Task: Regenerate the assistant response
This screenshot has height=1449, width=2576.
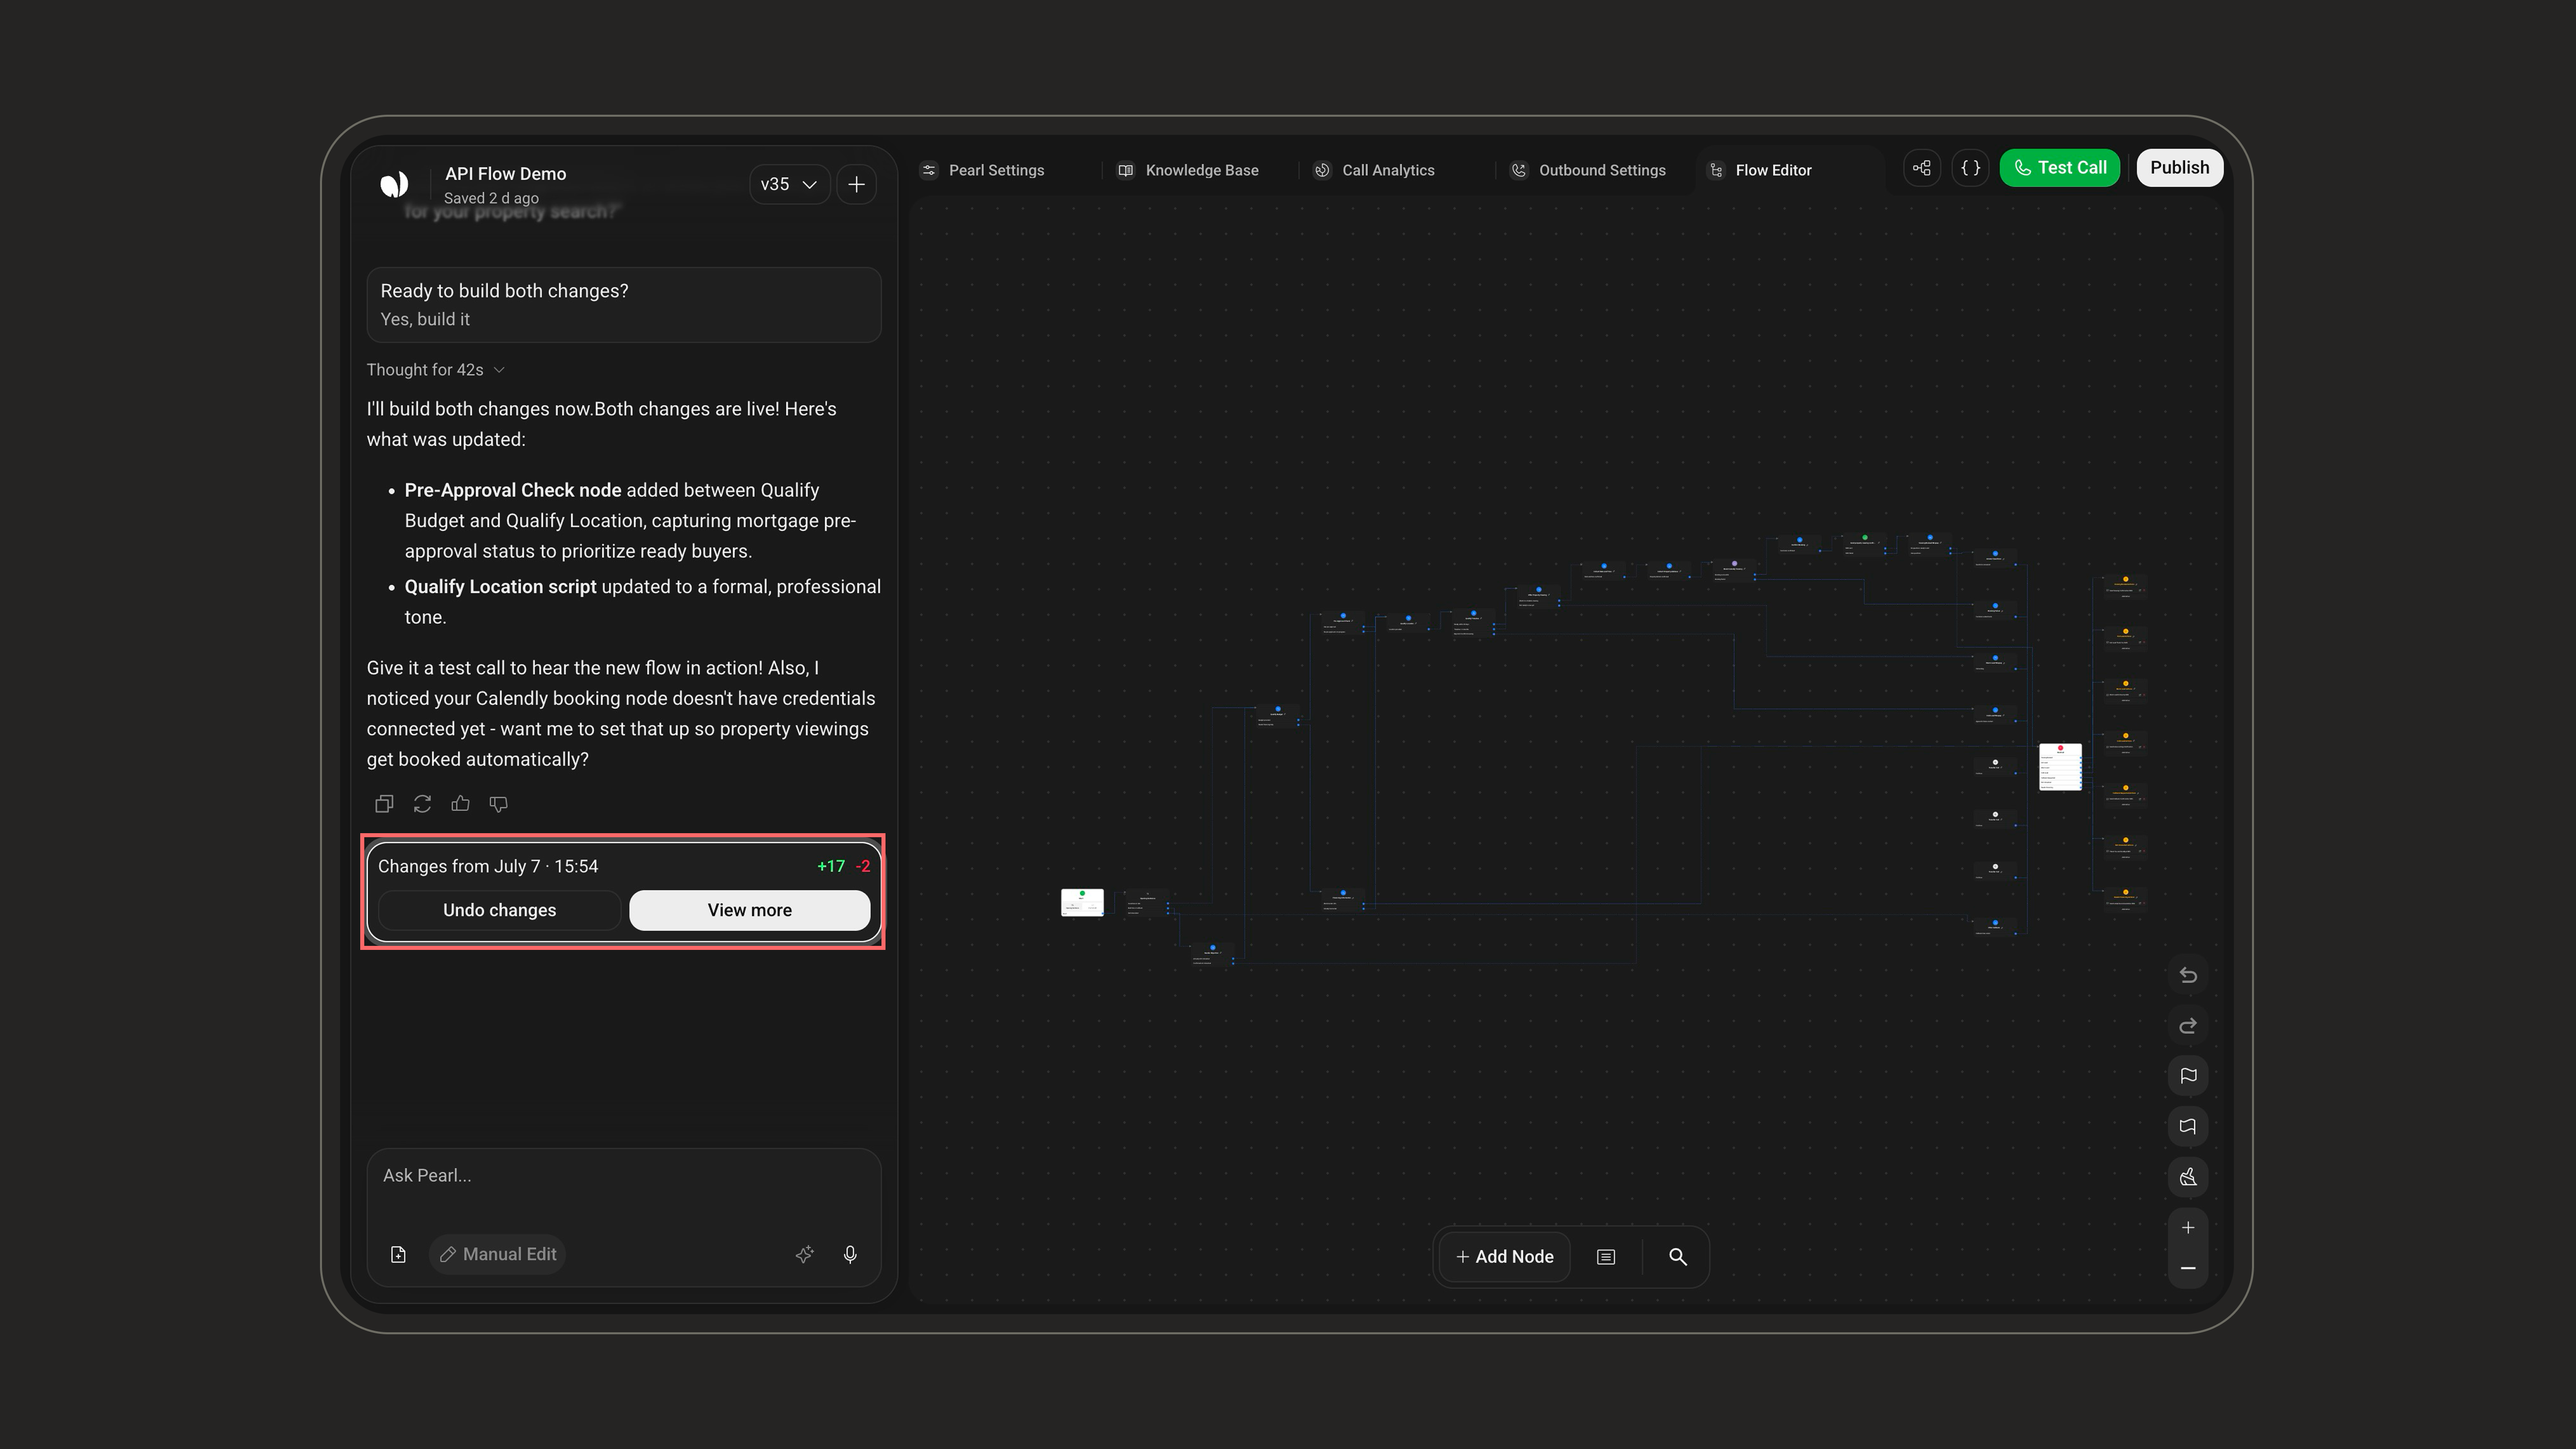Action: (422, 804)
